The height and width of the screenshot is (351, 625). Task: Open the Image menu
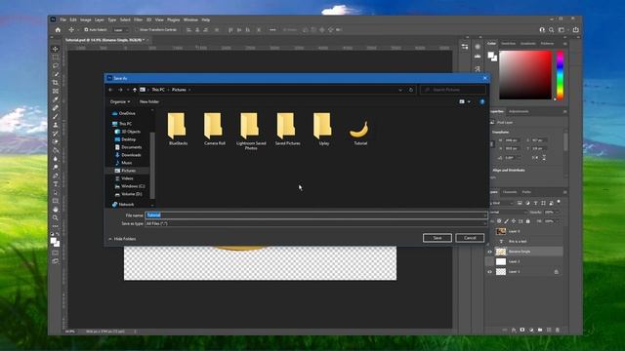(x=86, y=19)
